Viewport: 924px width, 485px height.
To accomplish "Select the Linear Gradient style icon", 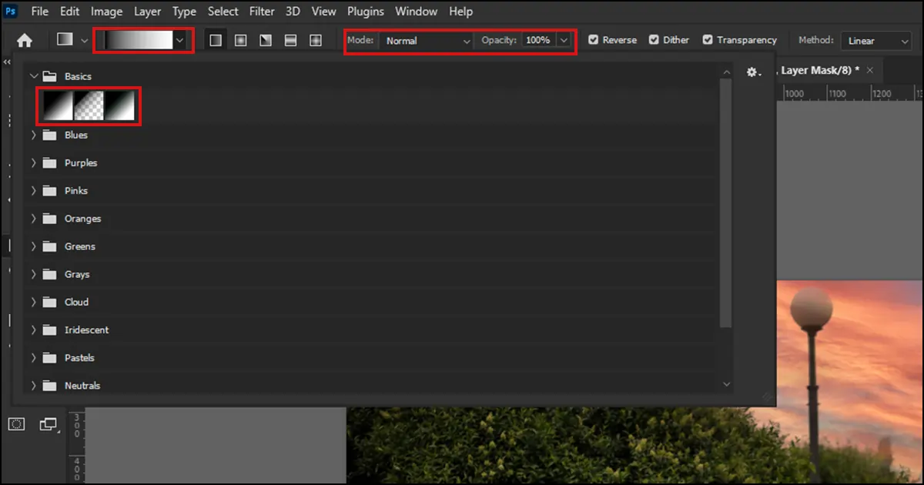I will click(216, 41).
